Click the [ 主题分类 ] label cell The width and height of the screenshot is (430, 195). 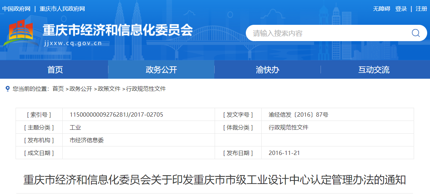39,127
